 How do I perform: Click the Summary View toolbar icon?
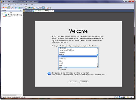pyautogui.click(x=38, y=8)
